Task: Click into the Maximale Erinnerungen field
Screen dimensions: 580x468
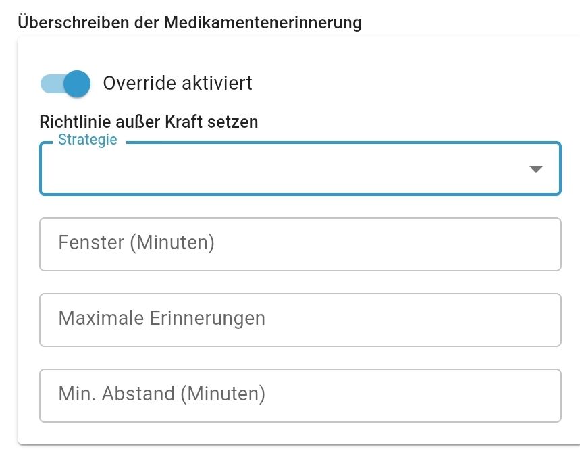Action: [300, 319]
